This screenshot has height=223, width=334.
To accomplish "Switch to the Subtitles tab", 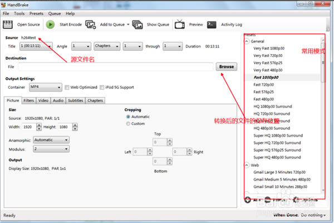I will point(75,101).
